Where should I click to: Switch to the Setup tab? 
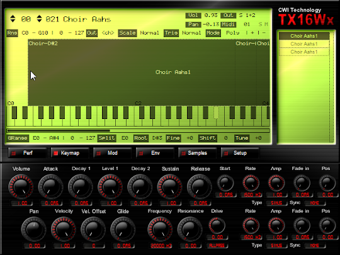[x=240, y=153]
